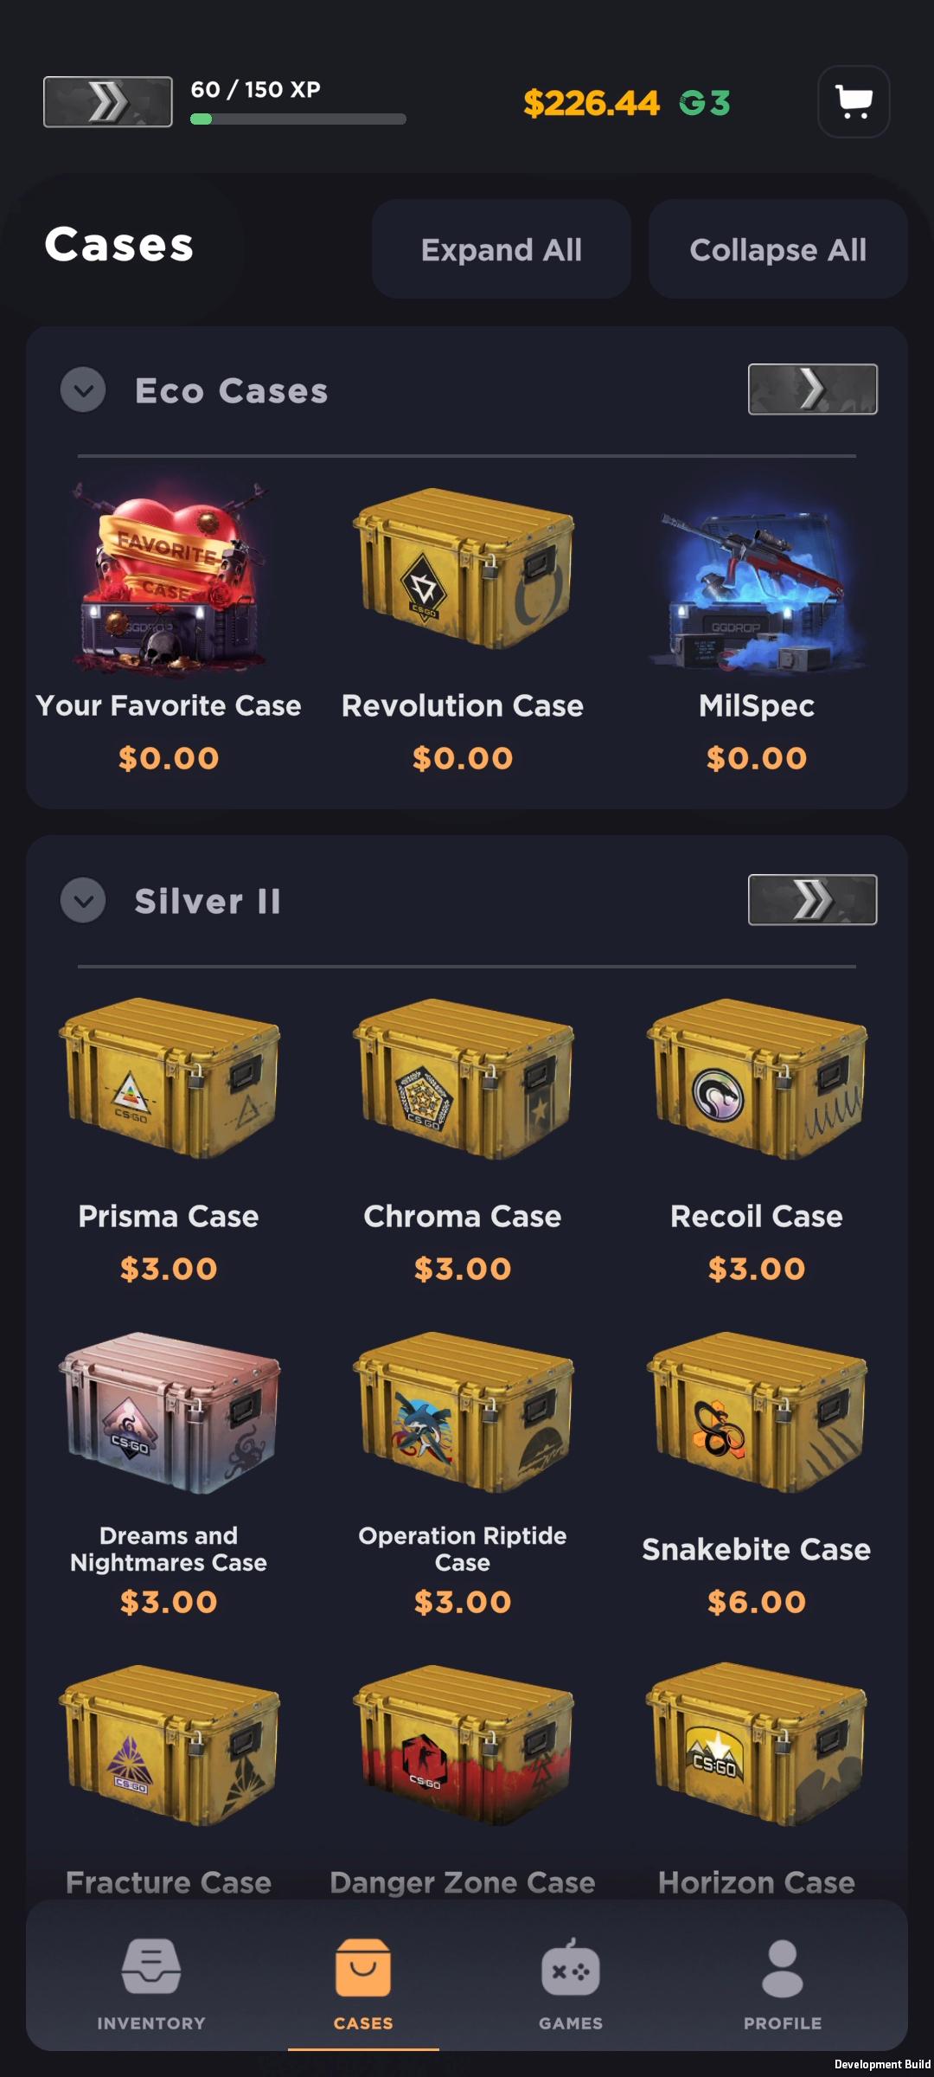Collapse the Silver II section
This screenshot has width=934, height=2077.
[83, 900]
